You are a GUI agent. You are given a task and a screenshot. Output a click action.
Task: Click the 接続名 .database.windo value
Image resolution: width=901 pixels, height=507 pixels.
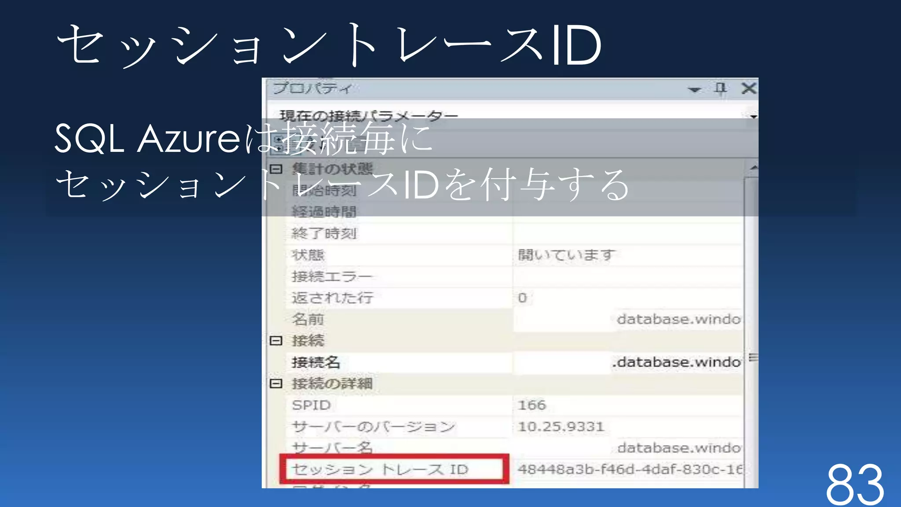coord(677,362)
